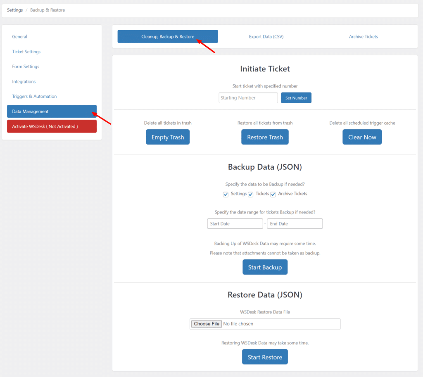Navigate to Ticket Settings
The height and width of the screenshot is (377, 423).
(26, 51)
